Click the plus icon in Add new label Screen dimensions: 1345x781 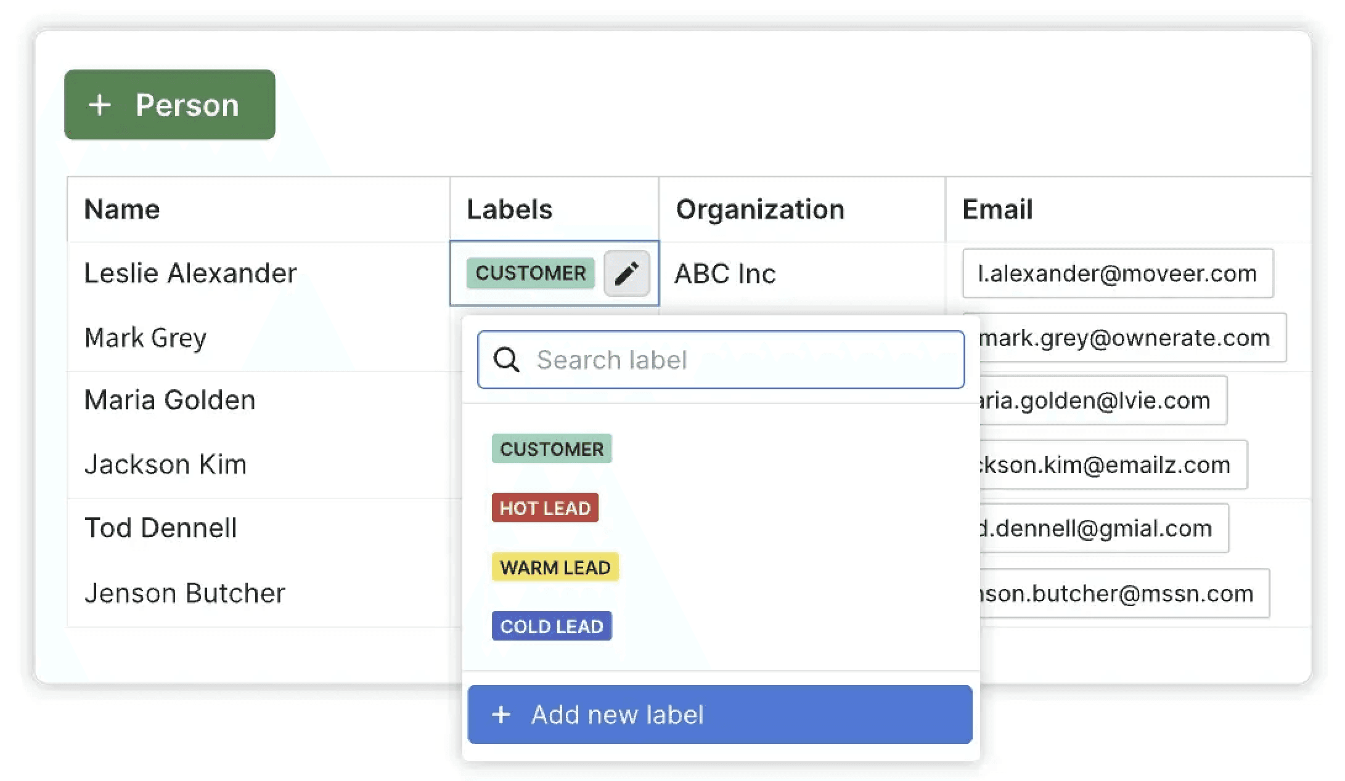(x=501, y=714)
